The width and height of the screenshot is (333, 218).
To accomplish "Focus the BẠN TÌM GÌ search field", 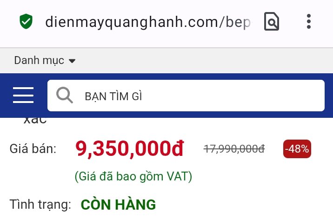I will tap(186, 96).
